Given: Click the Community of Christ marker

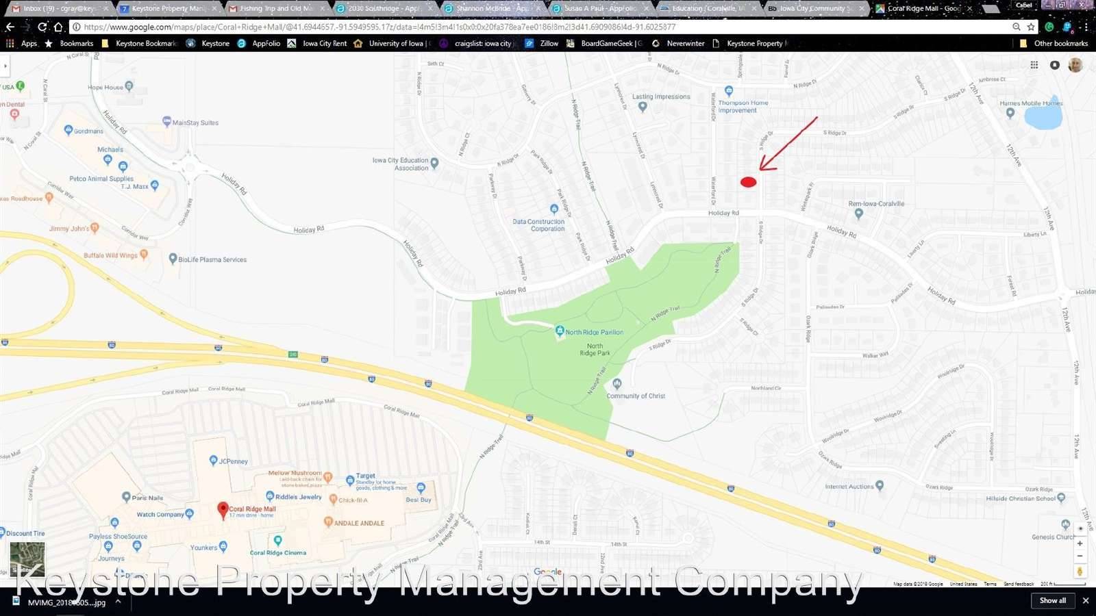Looking at the screenshot, I should tap(617, 384).
